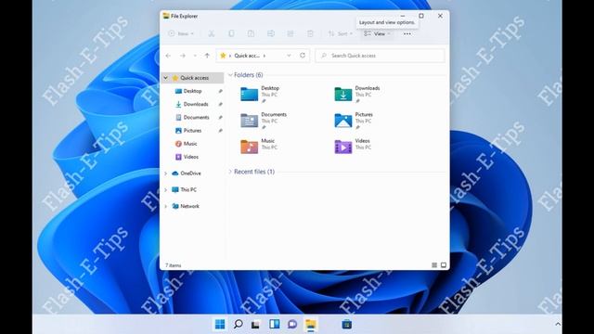Viewport: 594px width, 334px height.
Task: Select the Pictures folder icon
Action: (343, 121)
